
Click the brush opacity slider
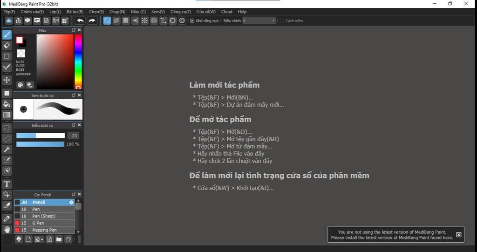pos(40,144)
